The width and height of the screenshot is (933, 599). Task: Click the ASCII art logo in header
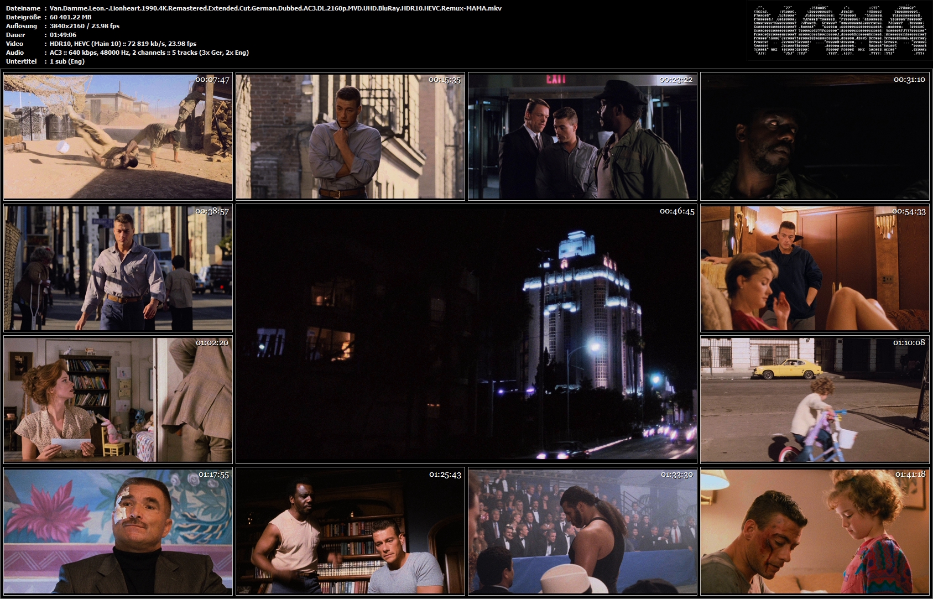(840, 30)
